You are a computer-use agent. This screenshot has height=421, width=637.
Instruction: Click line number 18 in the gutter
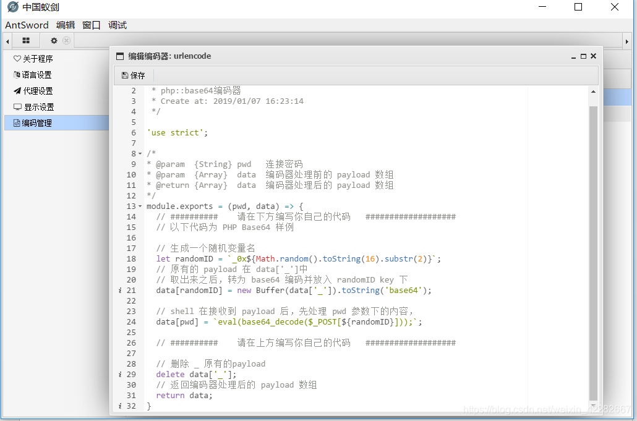pyautogui.click(x=131, y=258)
